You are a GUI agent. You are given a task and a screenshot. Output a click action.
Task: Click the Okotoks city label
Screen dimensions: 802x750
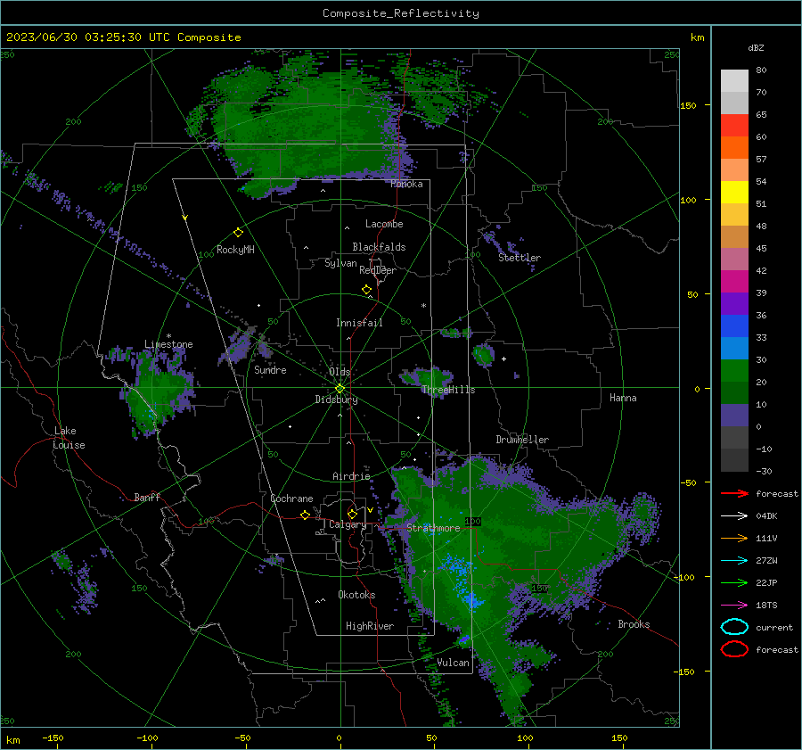(x=356, y=595)
